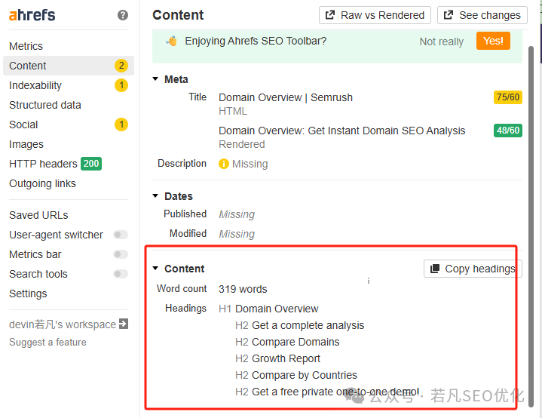This screenshot has height=418, width=542.
Task: Open the help question mark icon
Action: click(123, 15)
